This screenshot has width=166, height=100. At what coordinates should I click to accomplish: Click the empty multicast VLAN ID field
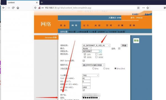click(x=86, y=84)
